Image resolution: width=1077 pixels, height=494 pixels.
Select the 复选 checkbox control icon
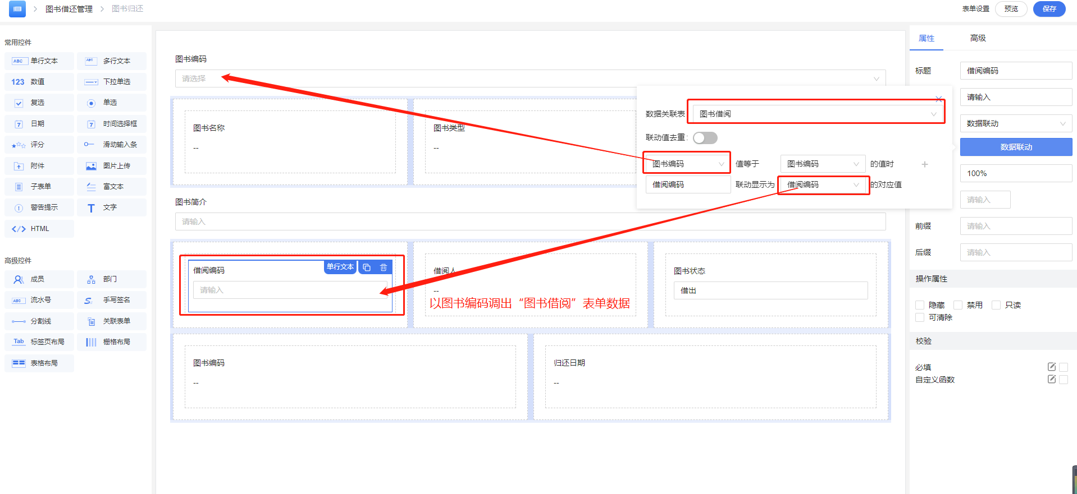pyautogui.click(x=19, y=103)
